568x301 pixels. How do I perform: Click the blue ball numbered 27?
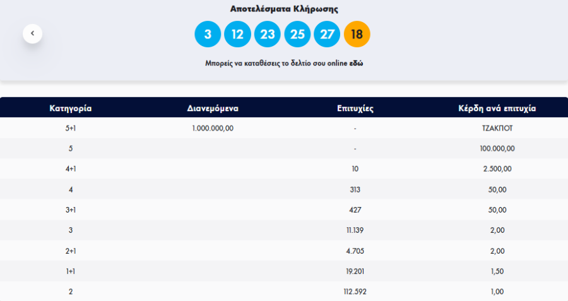click(327, 34)
